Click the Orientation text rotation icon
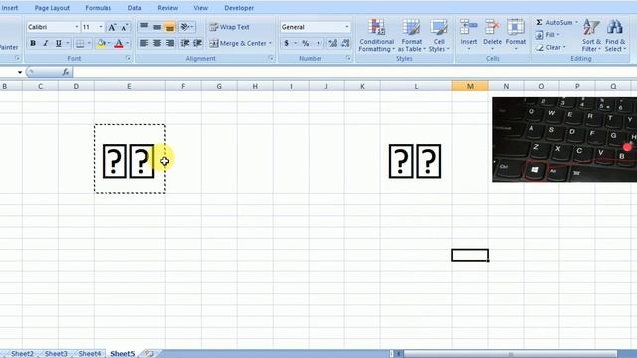This screenshot has height=358, width=637. 186,27
